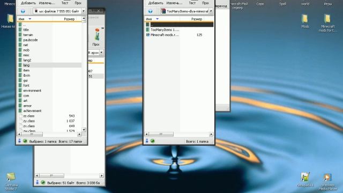Toggle sort arrow on Имя column in TooManyItems window
343x193 pixels.
[x=157, y=19]
